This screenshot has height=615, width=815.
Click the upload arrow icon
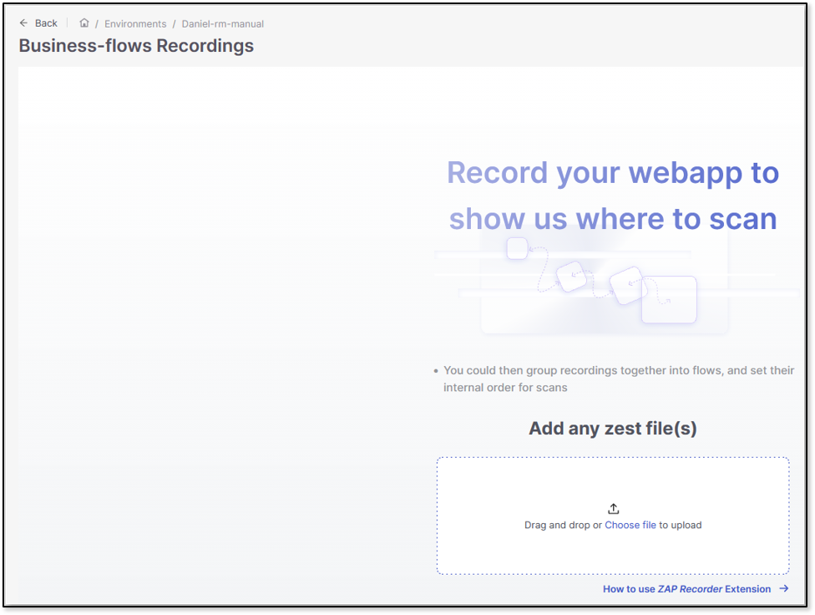[613, 508]
